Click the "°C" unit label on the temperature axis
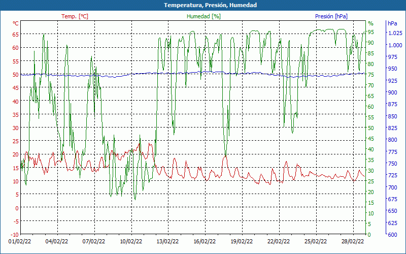The height and width of the screenshot is (254, 406). coord(16,23)
